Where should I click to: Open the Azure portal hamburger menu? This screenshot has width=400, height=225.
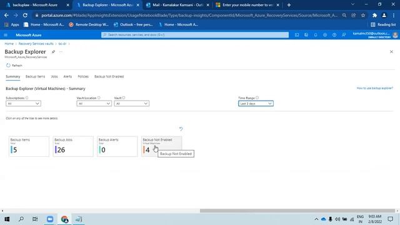pos(6,35)
